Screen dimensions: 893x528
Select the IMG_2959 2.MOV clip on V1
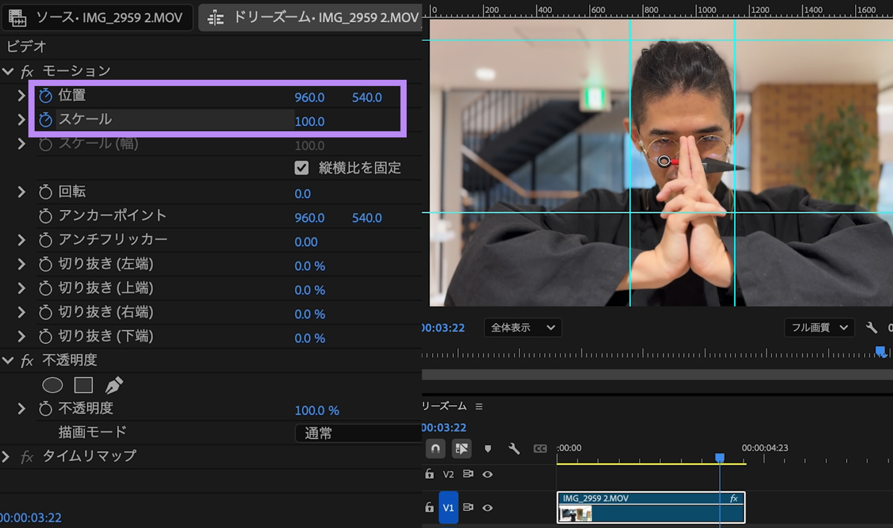651,508
